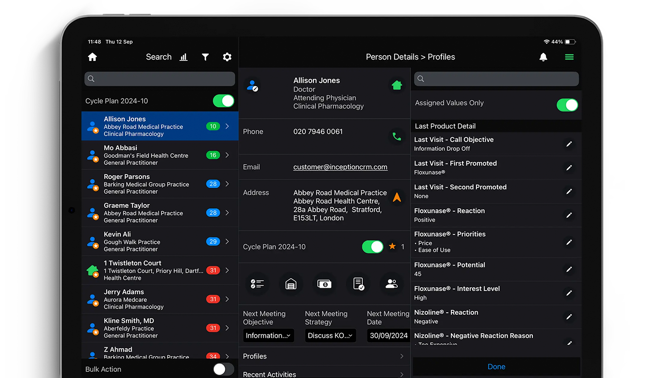The image size is (663, 378).
Task: Toggle Cycle Plan 2024-10 in left list
Action: click(x=224, y=101)
